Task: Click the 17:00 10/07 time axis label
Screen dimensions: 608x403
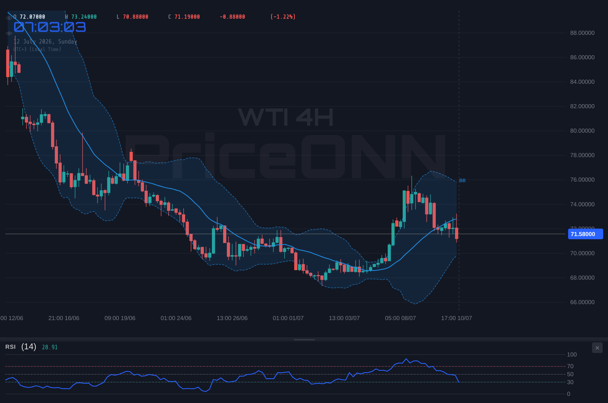Action: [457, 318]
